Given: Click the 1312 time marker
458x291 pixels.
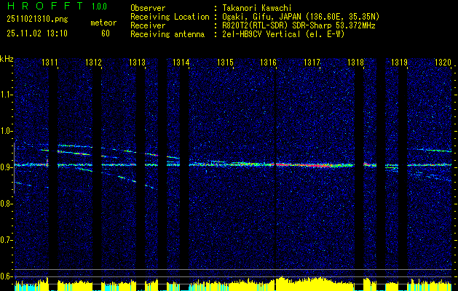Looking at the screenshot, I should 93,63.
